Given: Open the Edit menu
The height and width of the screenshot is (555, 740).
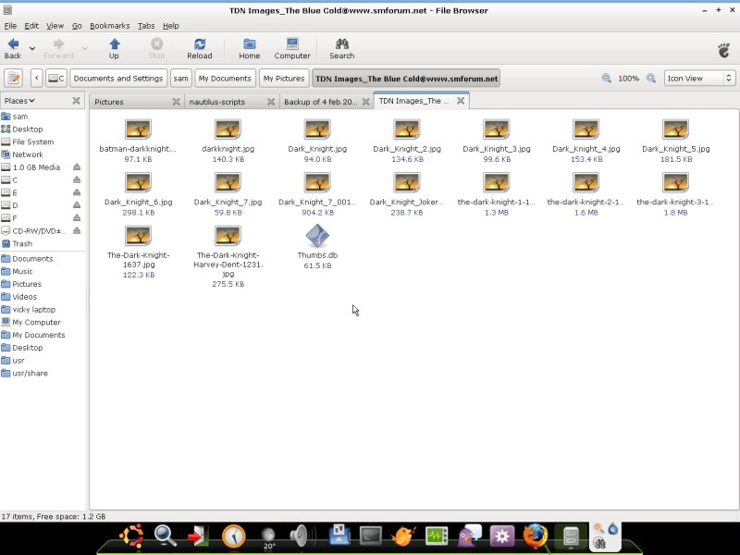Looking at the screenshot, I should pos(31,26).
